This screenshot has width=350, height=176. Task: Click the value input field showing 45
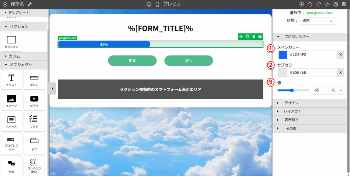320,90
